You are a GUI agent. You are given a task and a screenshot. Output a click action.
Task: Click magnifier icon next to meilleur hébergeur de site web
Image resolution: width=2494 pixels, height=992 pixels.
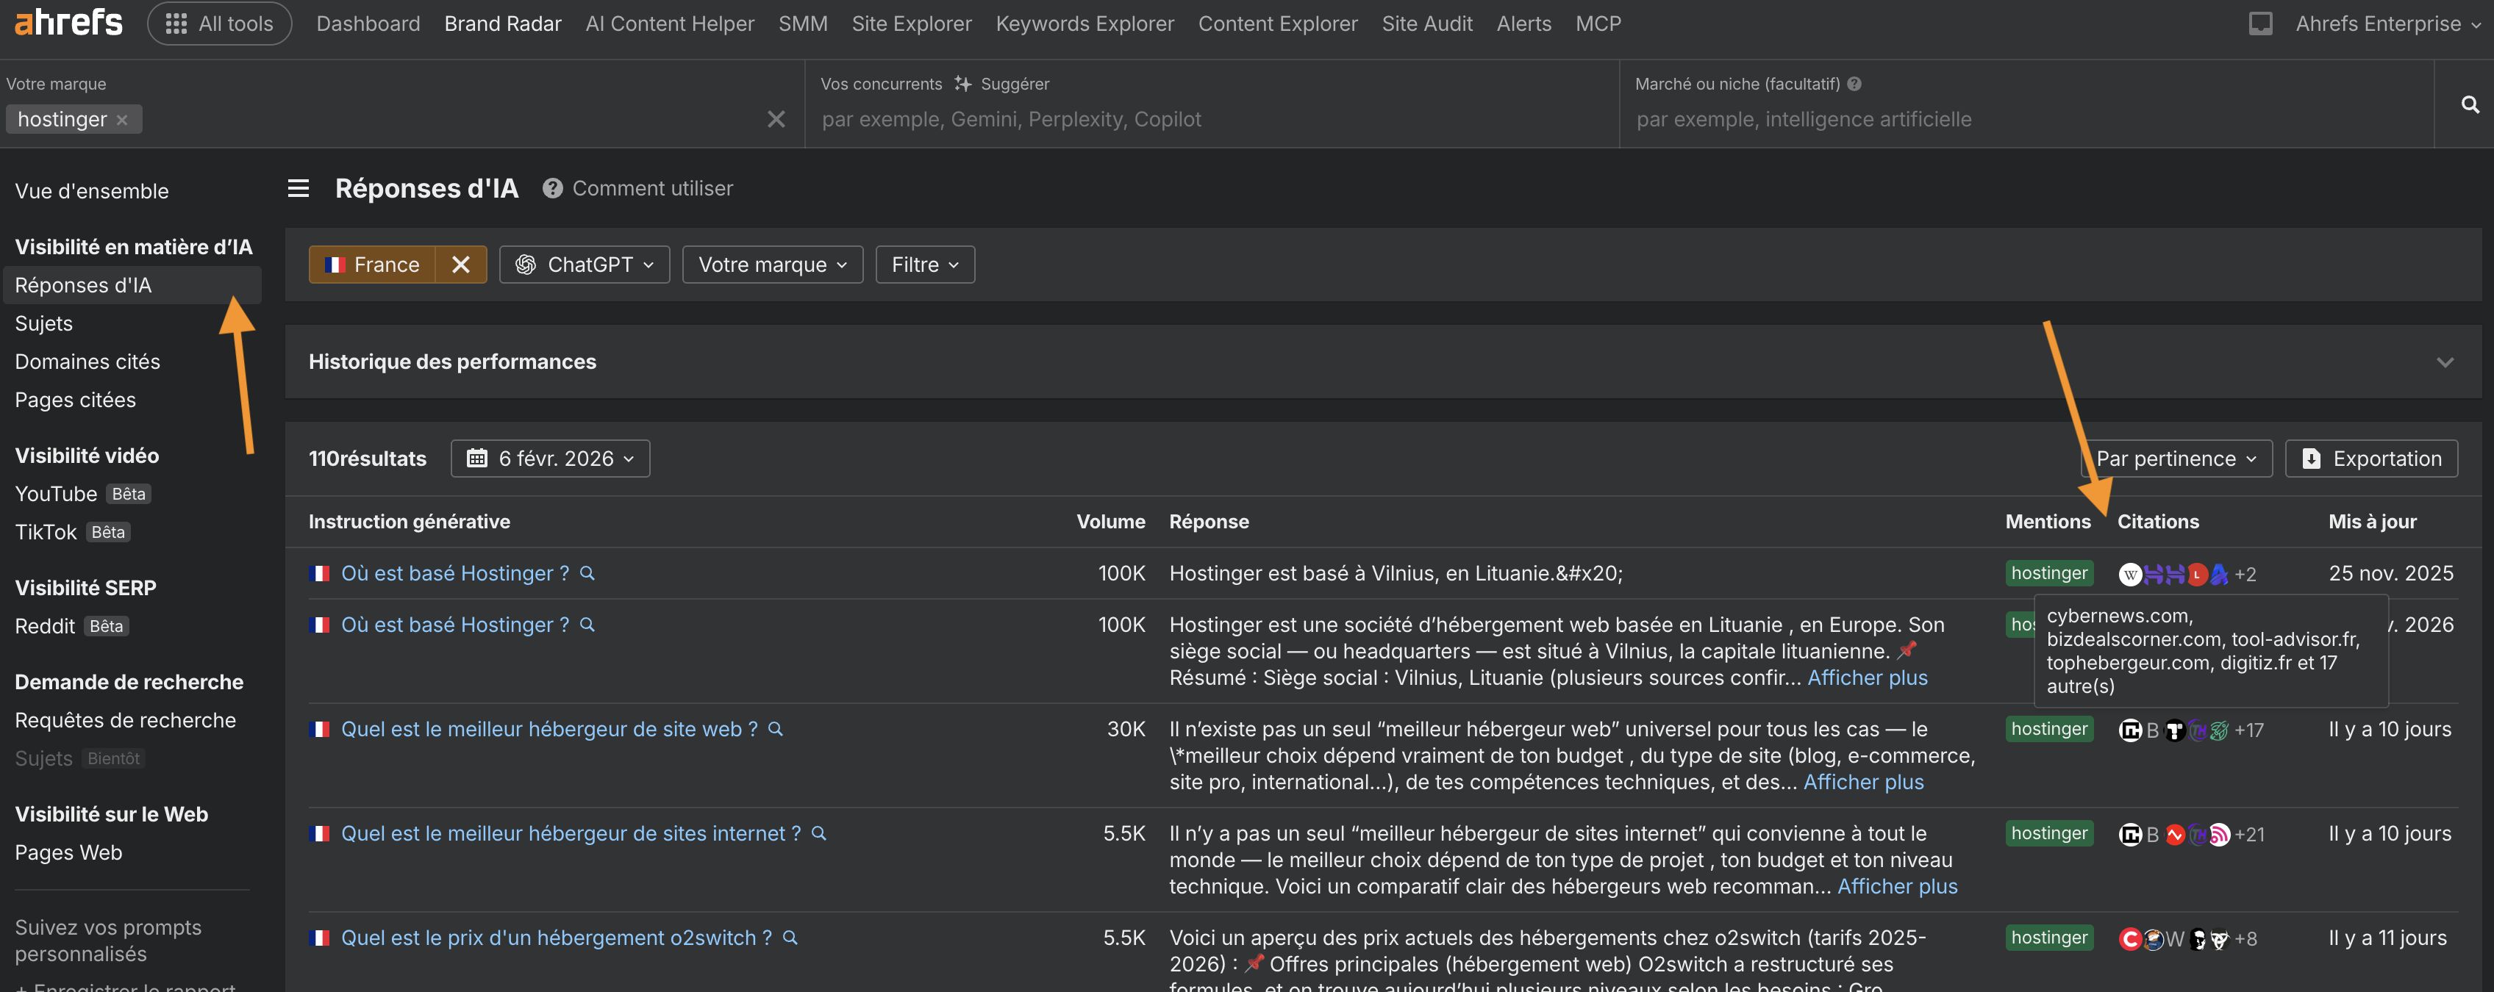click(x=776, y=729)
